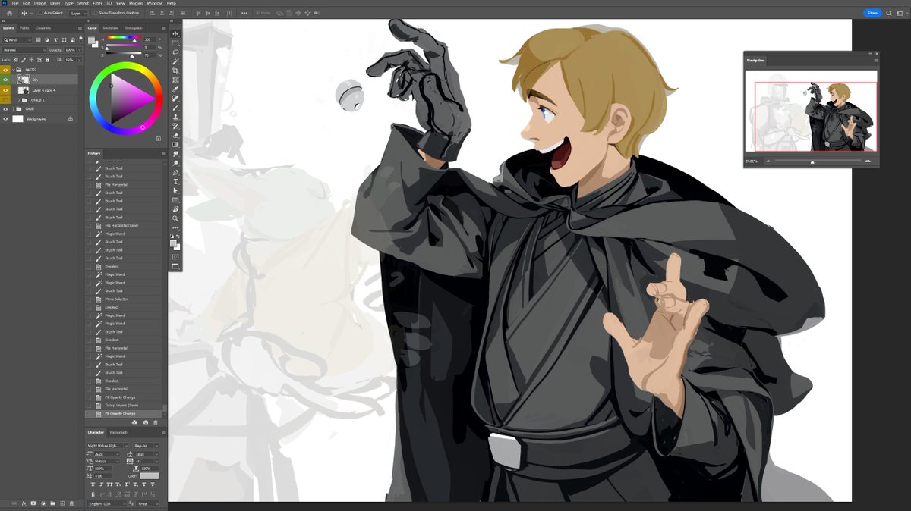Screen dimensions: 911x511
Task: Enable Show Transform Controls checkbox
Action: pyautogui.click(x=94, y=13)
